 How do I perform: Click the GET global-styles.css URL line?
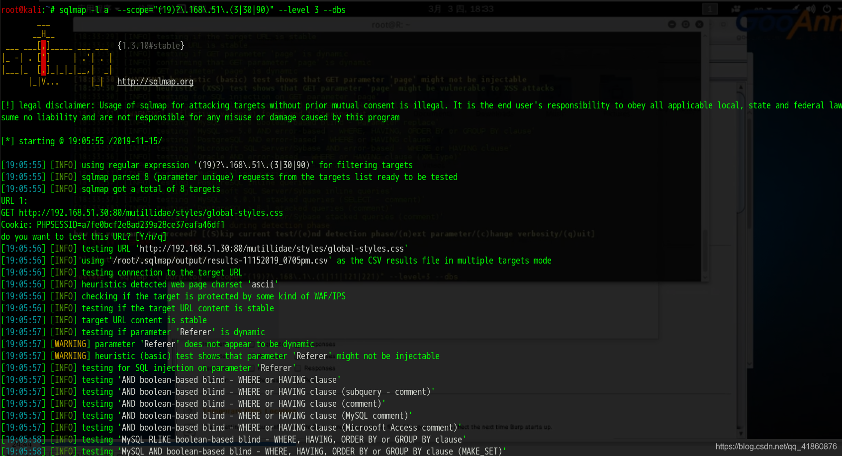(142, 213)
